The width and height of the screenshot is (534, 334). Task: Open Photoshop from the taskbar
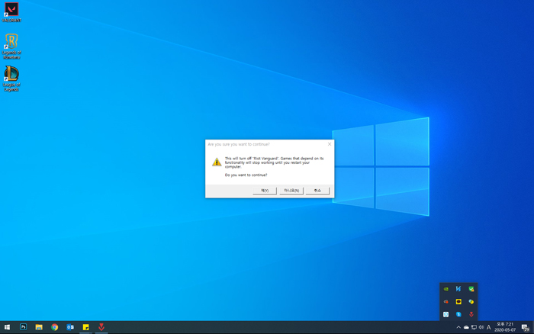[23, 327]
